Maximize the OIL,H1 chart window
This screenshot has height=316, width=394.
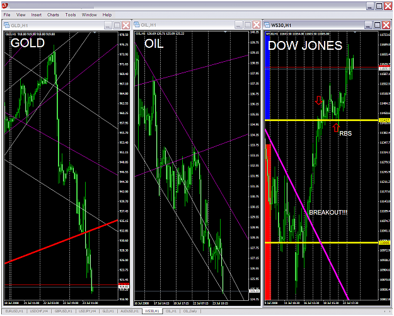[248, 25]
